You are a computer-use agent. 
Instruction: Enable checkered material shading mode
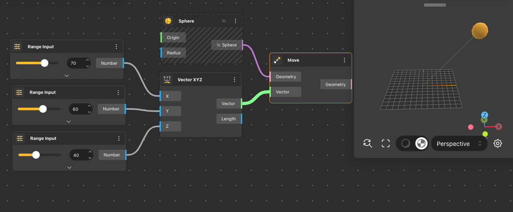point(421,143)
